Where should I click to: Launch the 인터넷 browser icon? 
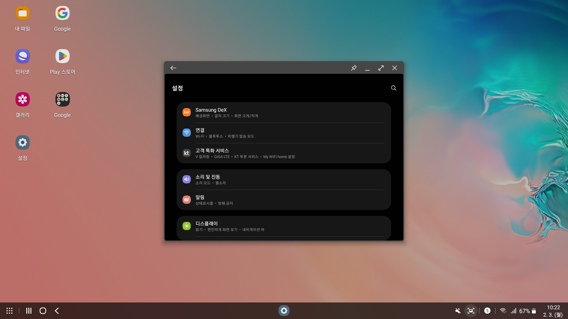[x=22, y=57]
